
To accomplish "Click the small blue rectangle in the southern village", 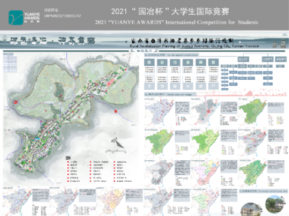I will coord(37,139).
